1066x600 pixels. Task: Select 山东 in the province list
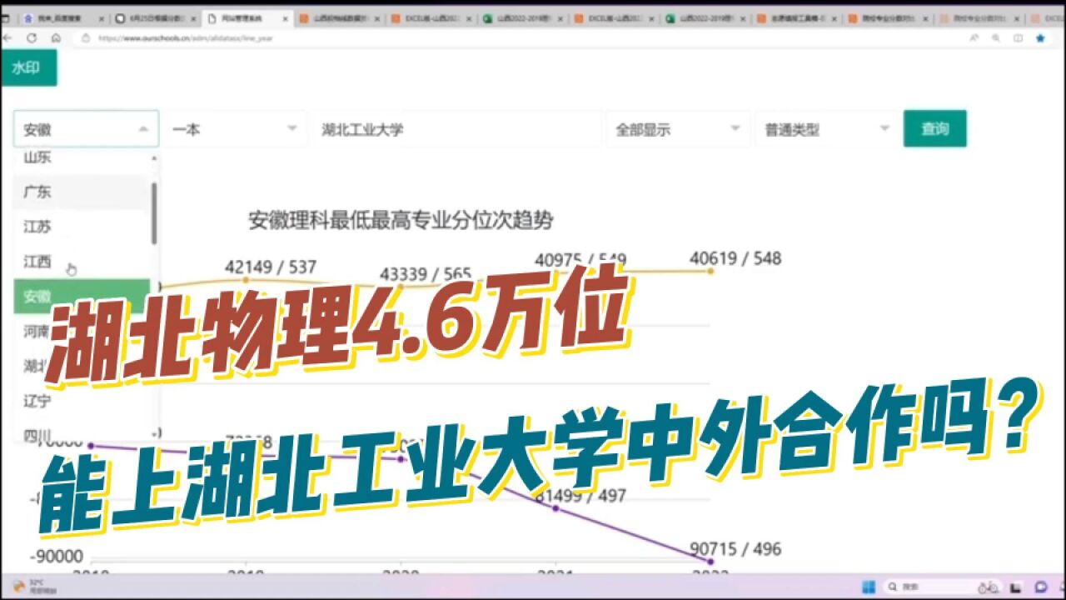[x=82, y=158]
